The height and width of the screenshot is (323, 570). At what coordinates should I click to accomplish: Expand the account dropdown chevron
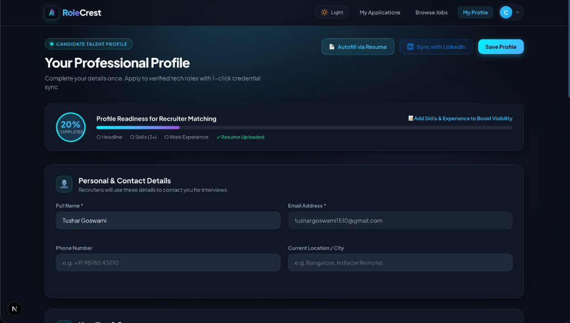pyautogui.click(x=517, y=12)
